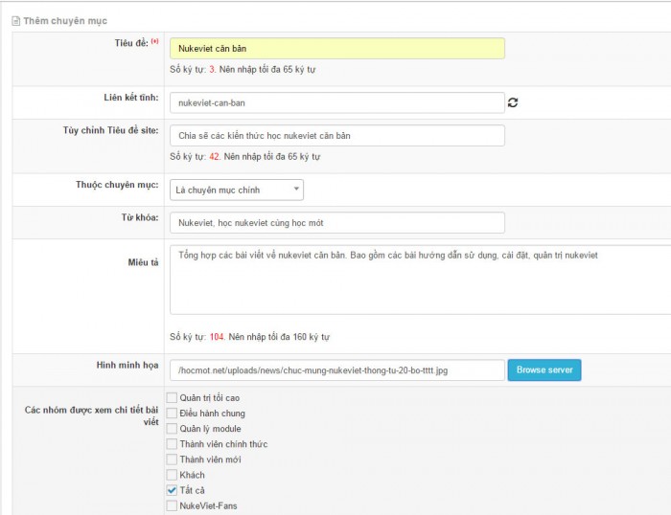Tick the Quản lý module checkbox
The image size is (671, 515).
[x=172, y=429]
